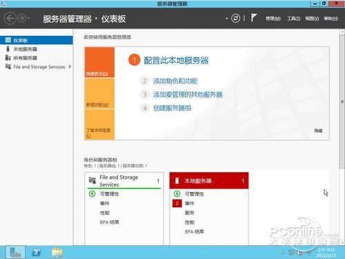
Task: Select the 新增功能(W) orange tile
Action: point(99,93)
